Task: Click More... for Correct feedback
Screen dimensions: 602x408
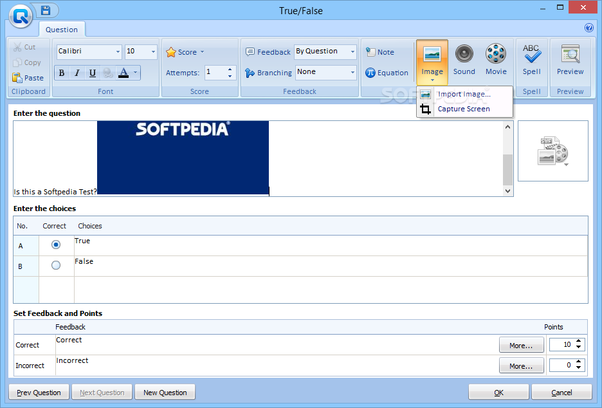Action: [x=522, y=345]
